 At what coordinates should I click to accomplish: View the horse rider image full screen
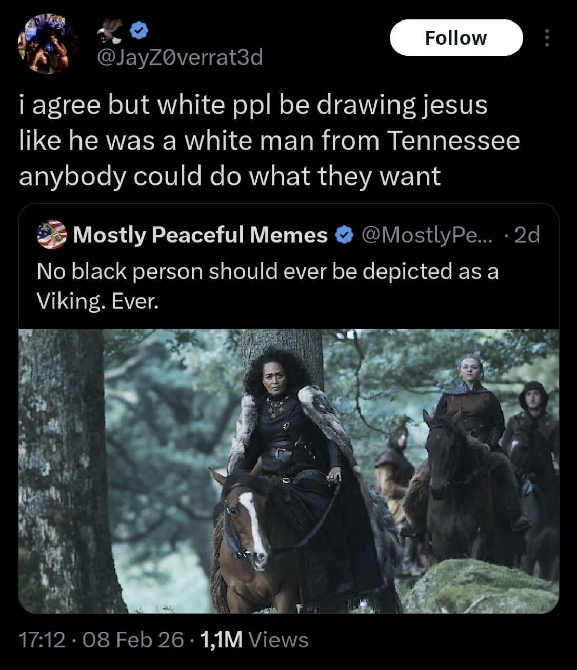coord(288,471)
